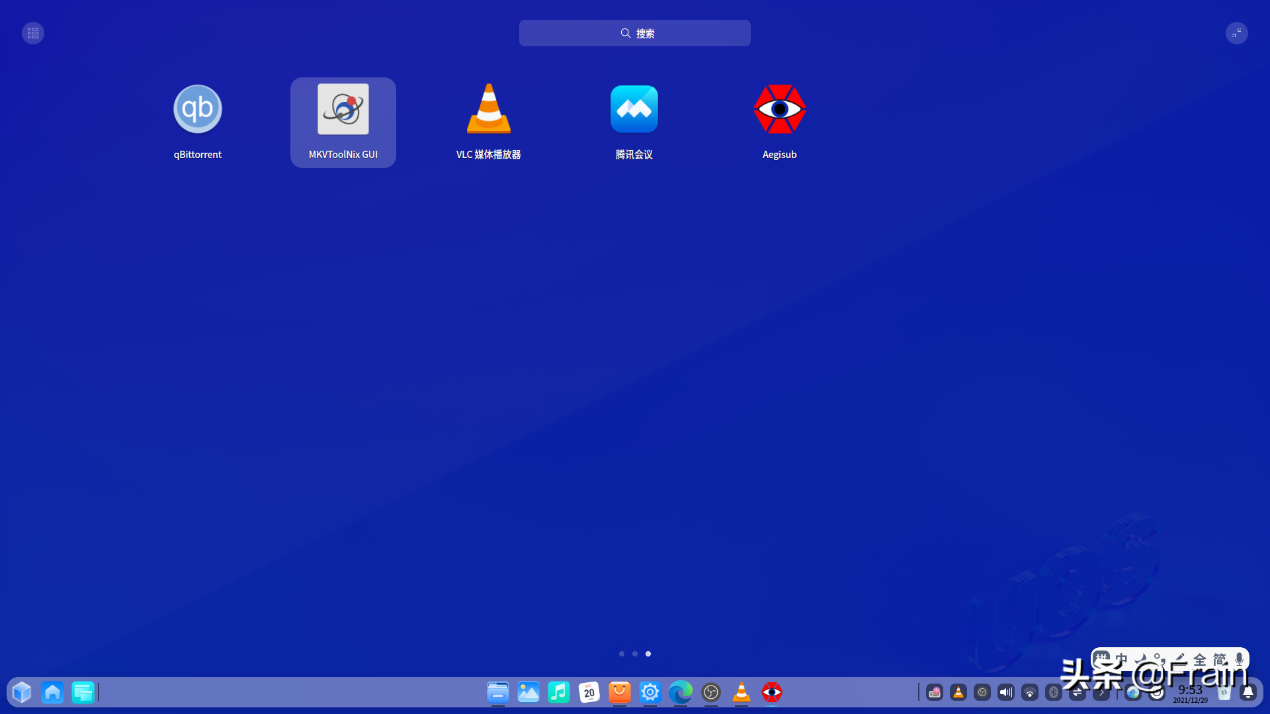
Task: Open Aegisub from the launcher grid
Action: [779, 122]
